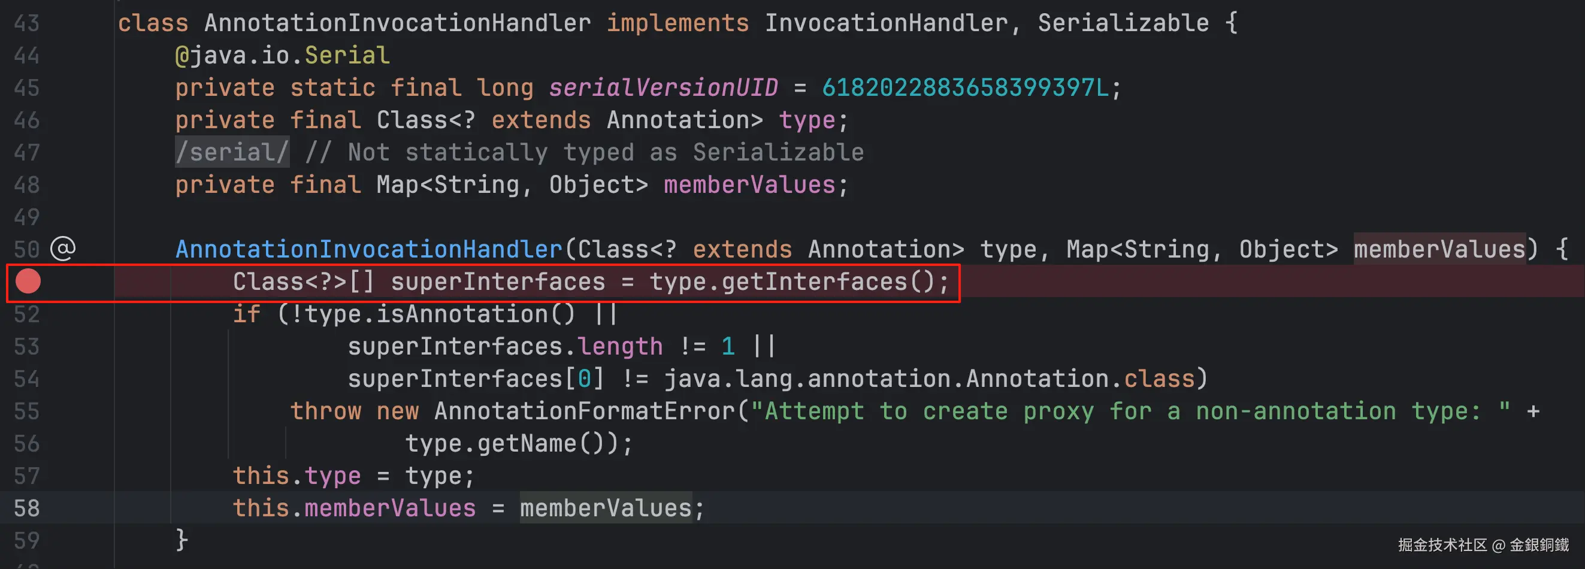This screenshot has width=1585, height=569.
Task: Click the @ gutter icon on line 50
Action: point(63,249)
